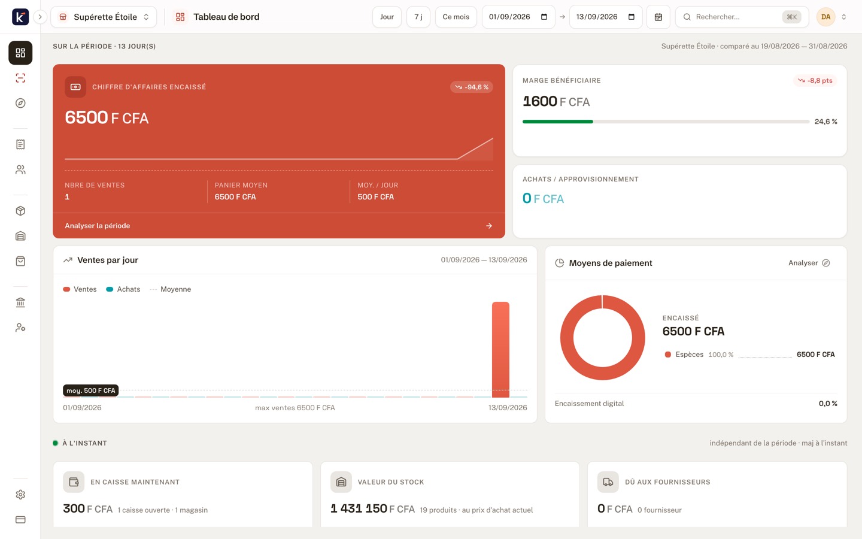Image resolution: width=862 pixels, height=539 pixels.
Task: Click the arrow at Analyser la période row
Action: tap(489, 226)
